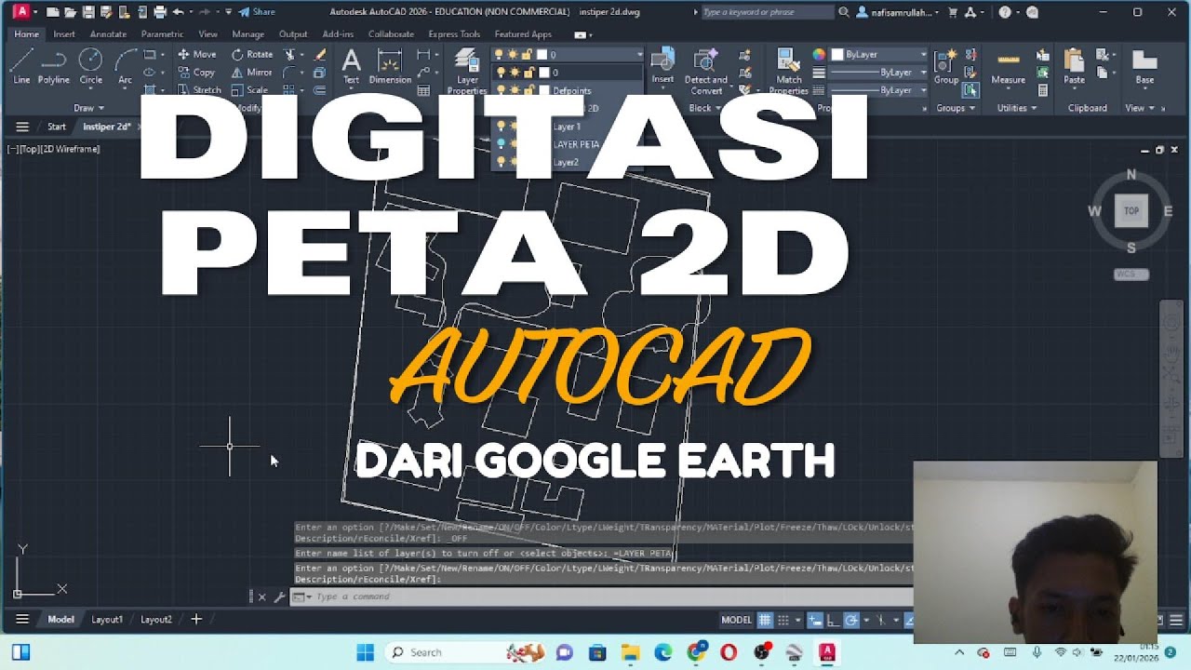Click the Table icon in Annotation panel

[423, 90]
